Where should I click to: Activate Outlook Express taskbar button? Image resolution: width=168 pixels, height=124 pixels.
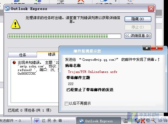99,121
